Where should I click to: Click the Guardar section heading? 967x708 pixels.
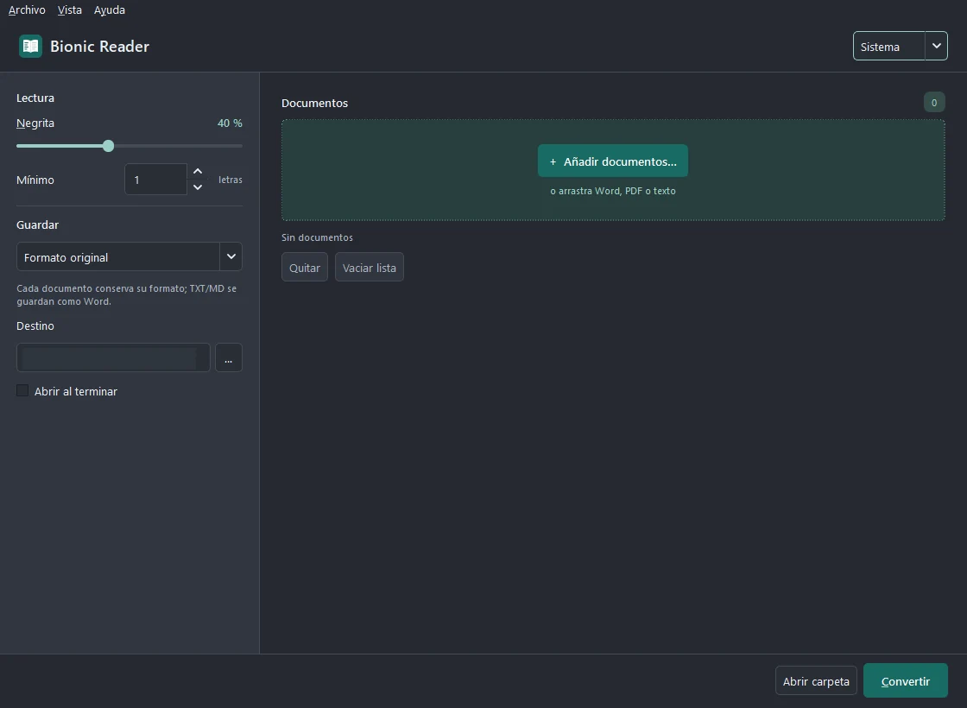(38, 225)
